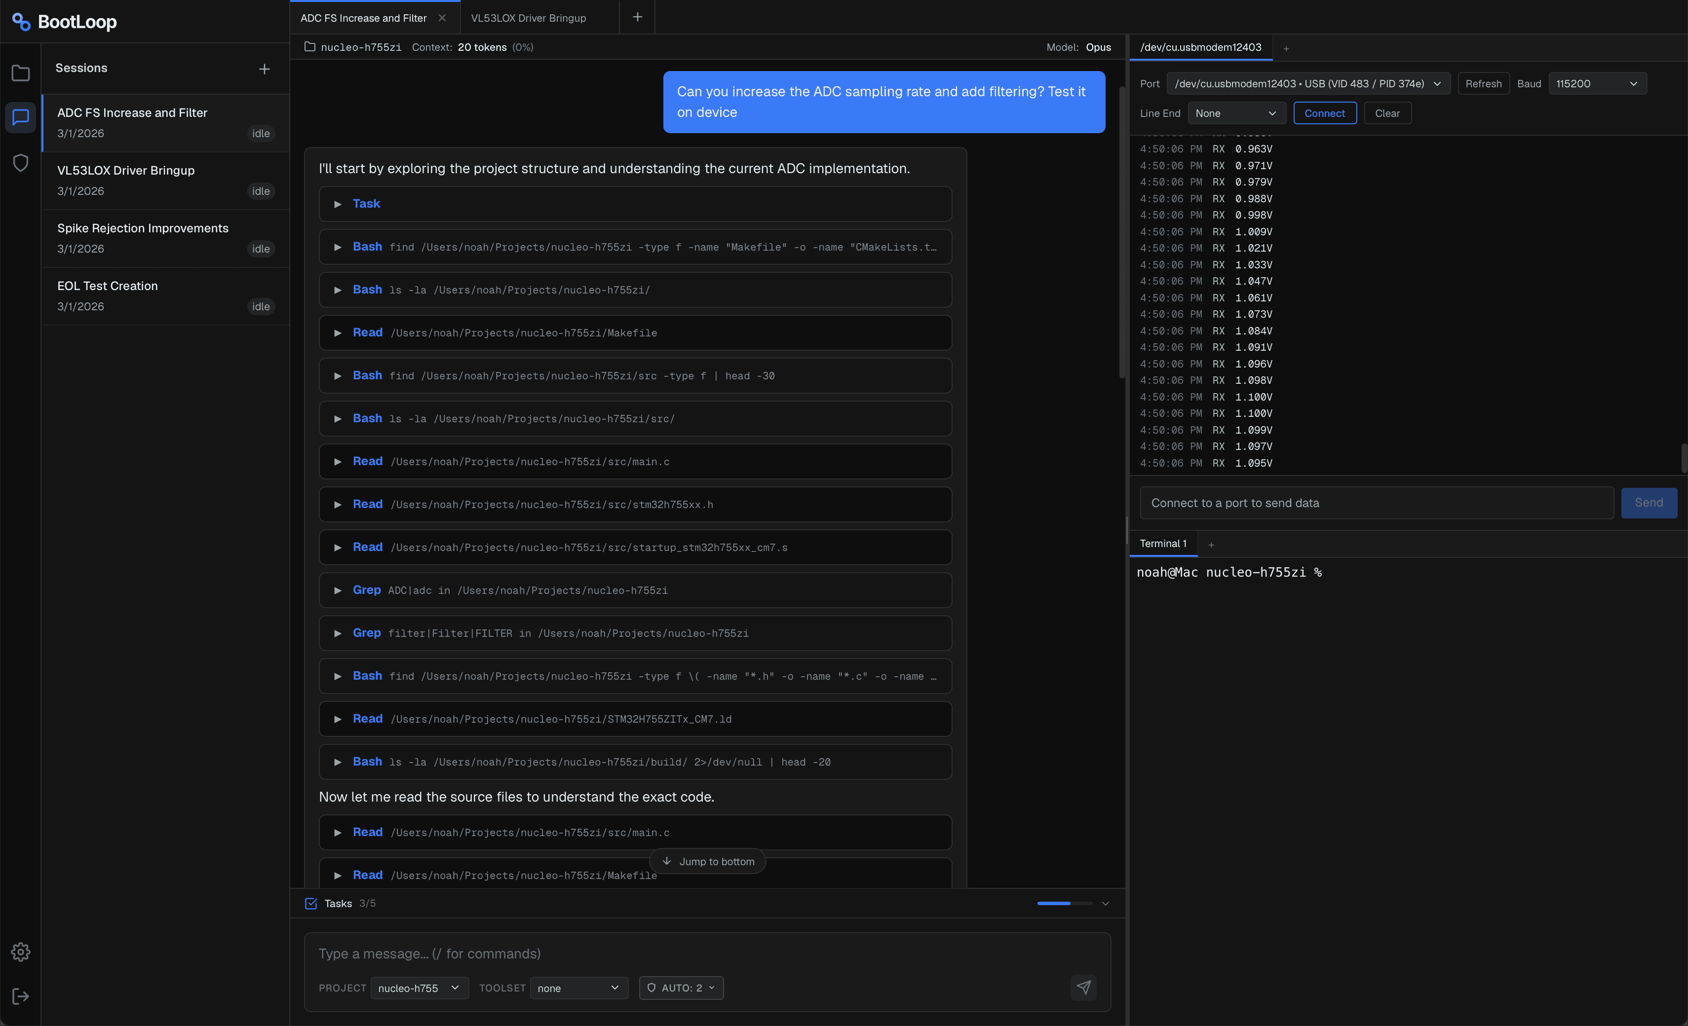Open settings gear icon
The height and width of the screenshot is (1026, 1688).
coord(21,952)
